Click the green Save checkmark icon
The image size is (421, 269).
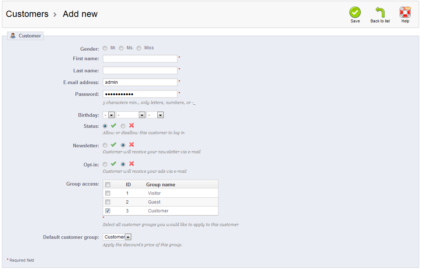[355, 12]
